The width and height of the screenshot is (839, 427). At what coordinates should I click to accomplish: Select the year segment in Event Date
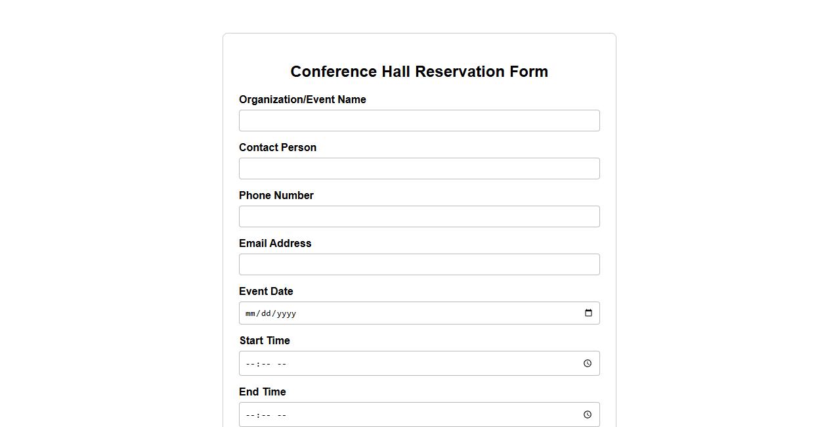click(x=286, y=313)
